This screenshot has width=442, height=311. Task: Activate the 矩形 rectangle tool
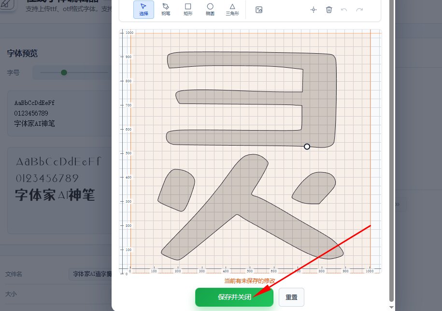188,10
